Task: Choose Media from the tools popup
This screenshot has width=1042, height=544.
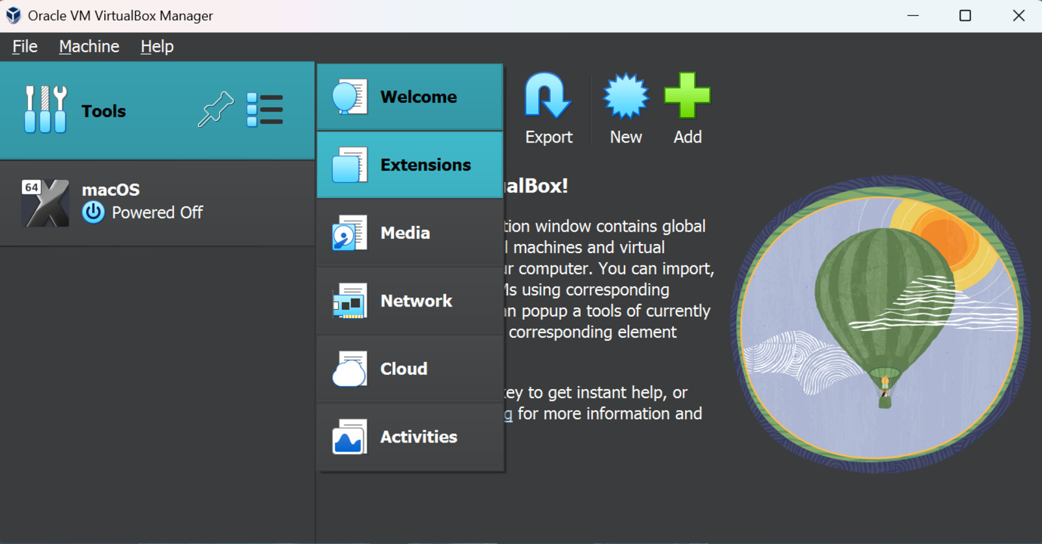Action: click(410, 233)
